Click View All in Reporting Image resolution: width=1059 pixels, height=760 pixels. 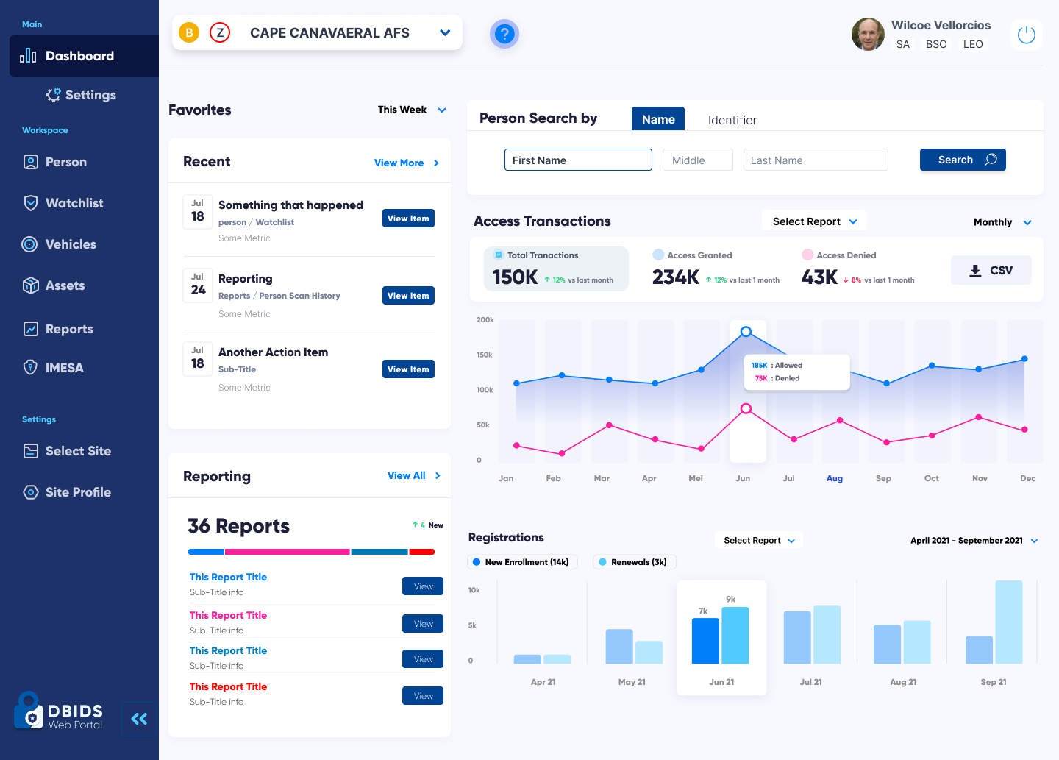point(414,476)
